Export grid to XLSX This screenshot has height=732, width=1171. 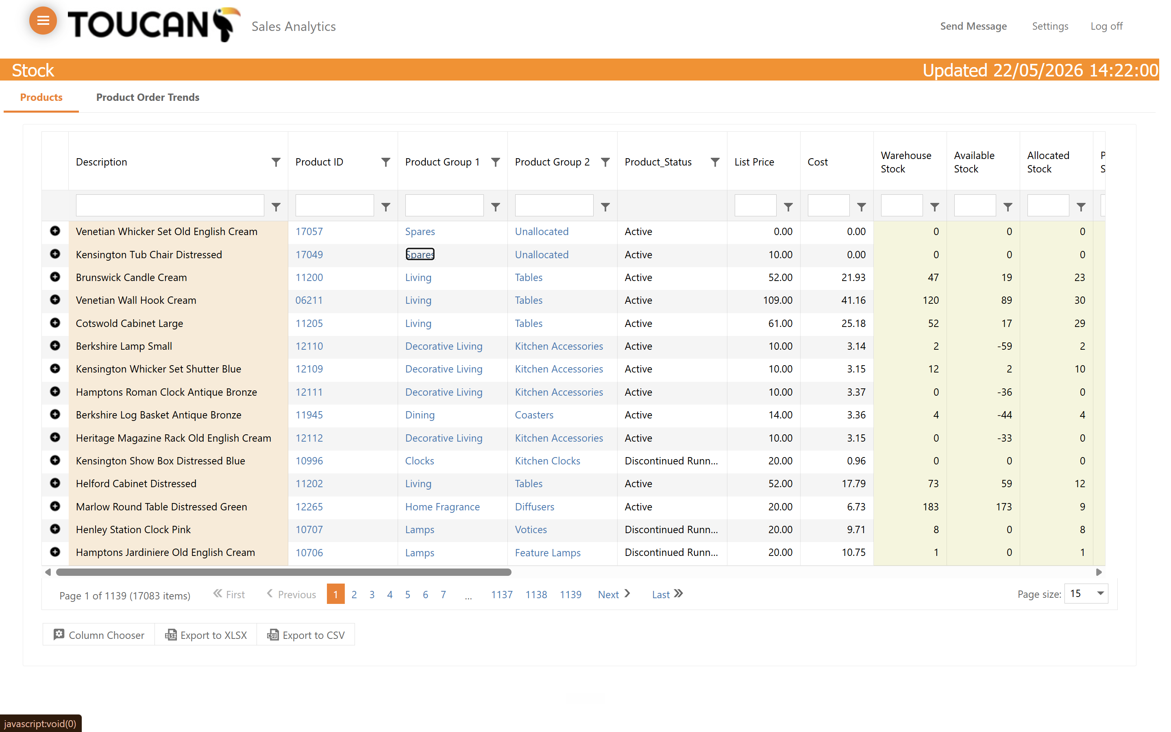coord(206,635)
